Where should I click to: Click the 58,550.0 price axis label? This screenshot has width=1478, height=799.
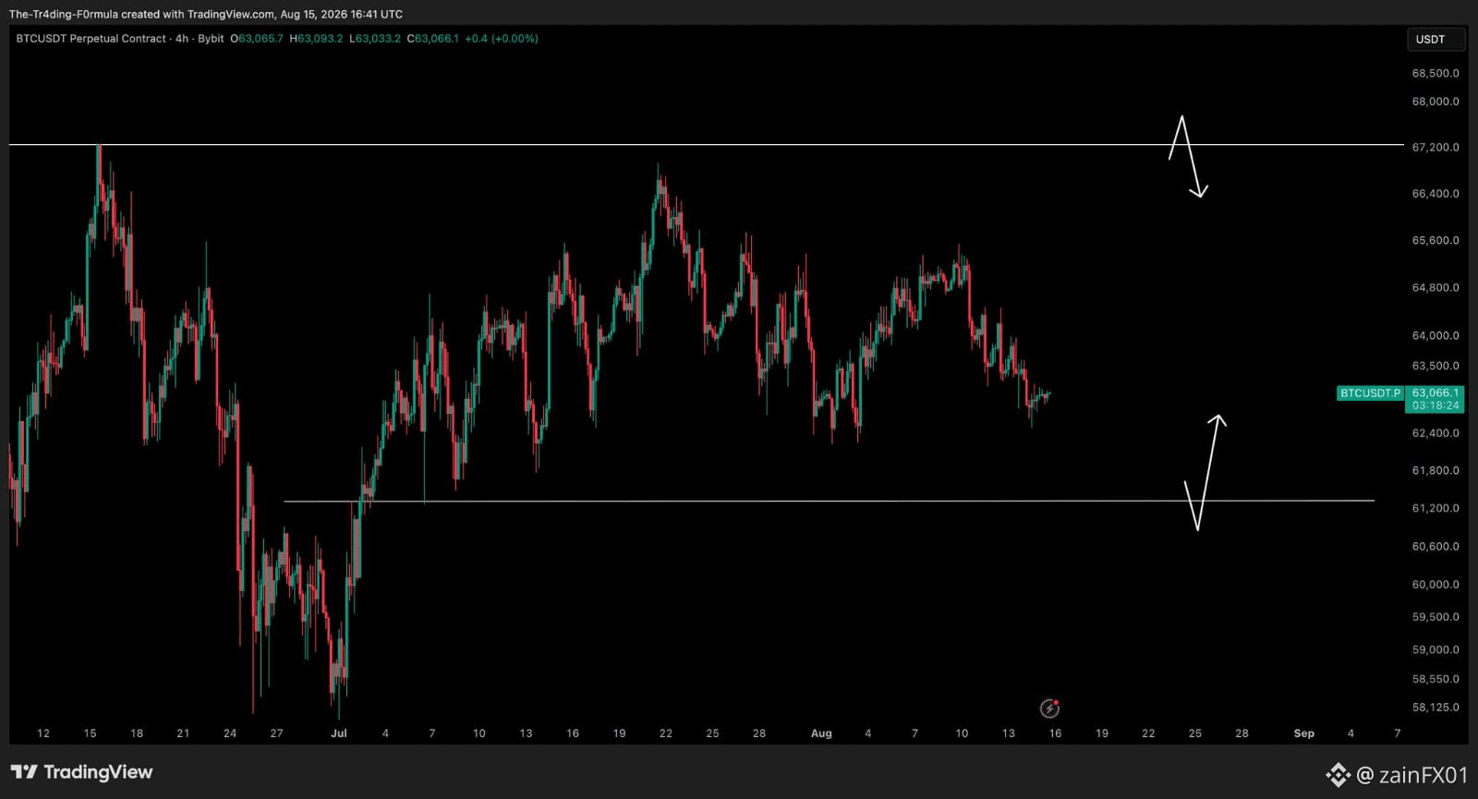click(x=1436, y=679)
